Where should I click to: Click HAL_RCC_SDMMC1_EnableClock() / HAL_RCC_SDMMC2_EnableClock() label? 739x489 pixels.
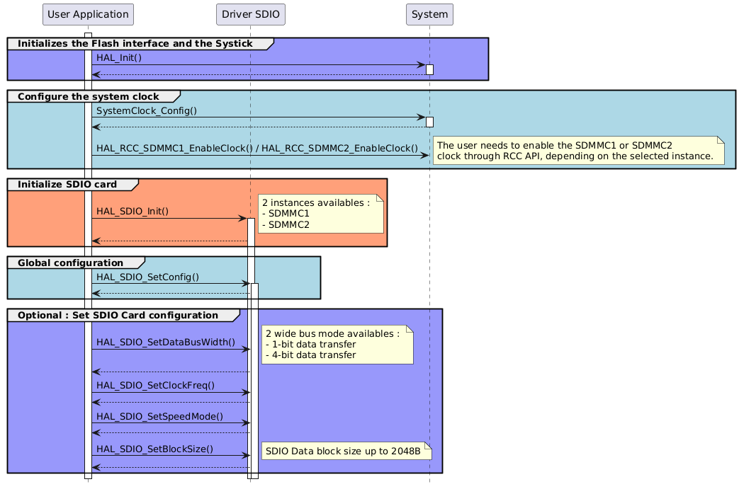point(257,149)
